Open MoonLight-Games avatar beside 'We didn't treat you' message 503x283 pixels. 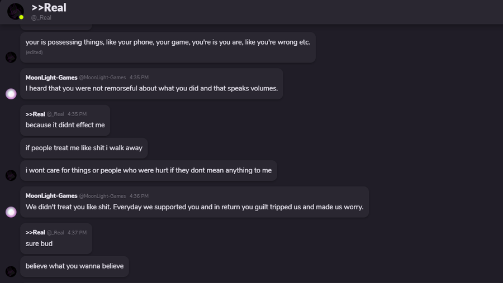click(x=11, y=212)
